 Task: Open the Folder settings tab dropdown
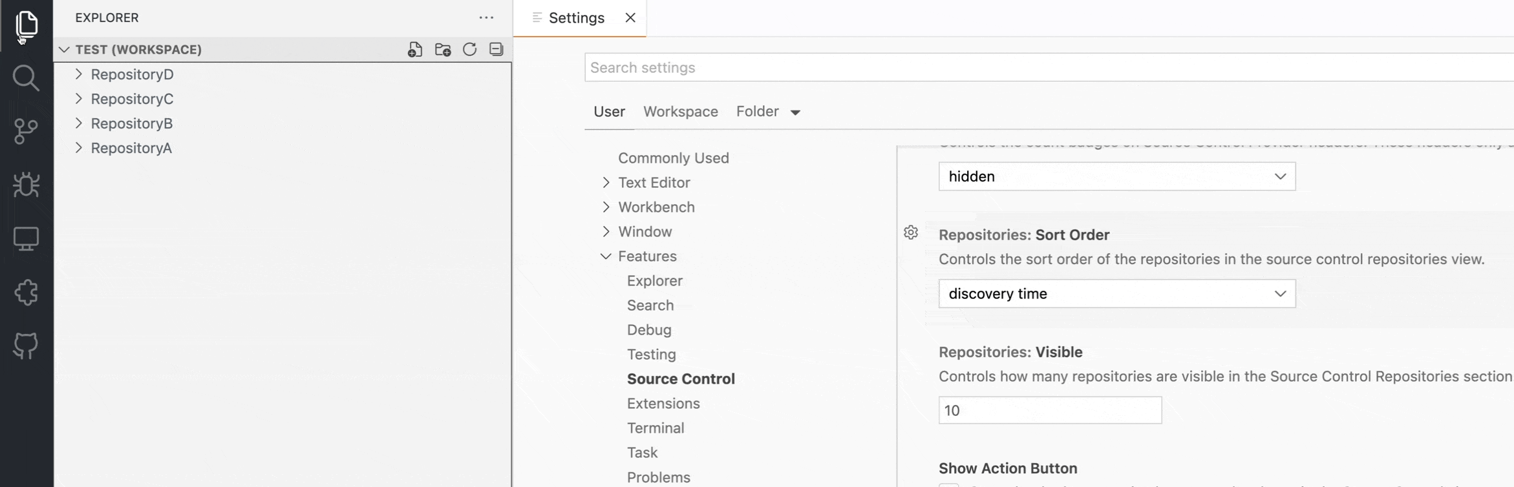coord(769,112)
